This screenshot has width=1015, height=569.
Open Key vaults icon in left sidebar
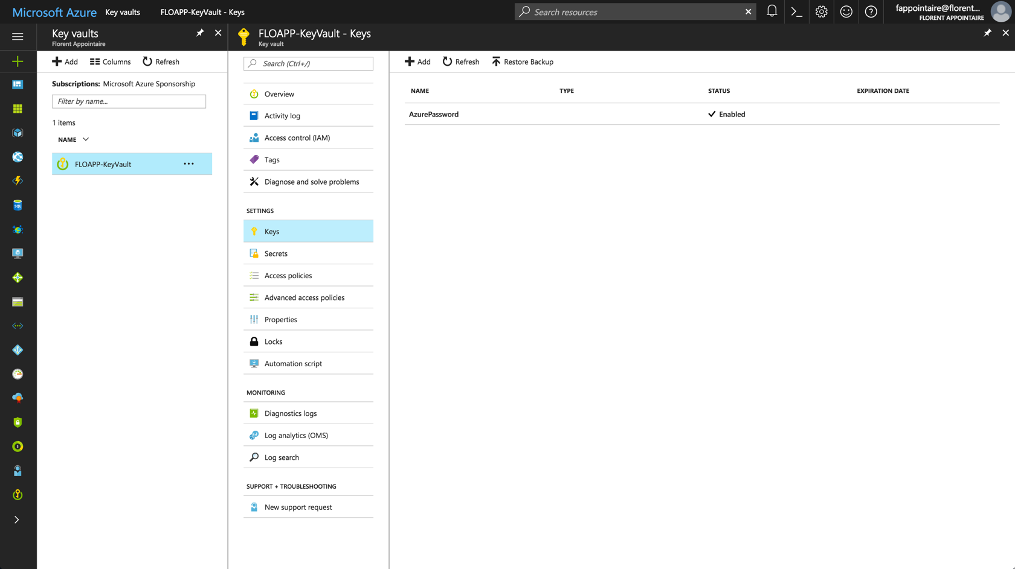click(18, 495)
